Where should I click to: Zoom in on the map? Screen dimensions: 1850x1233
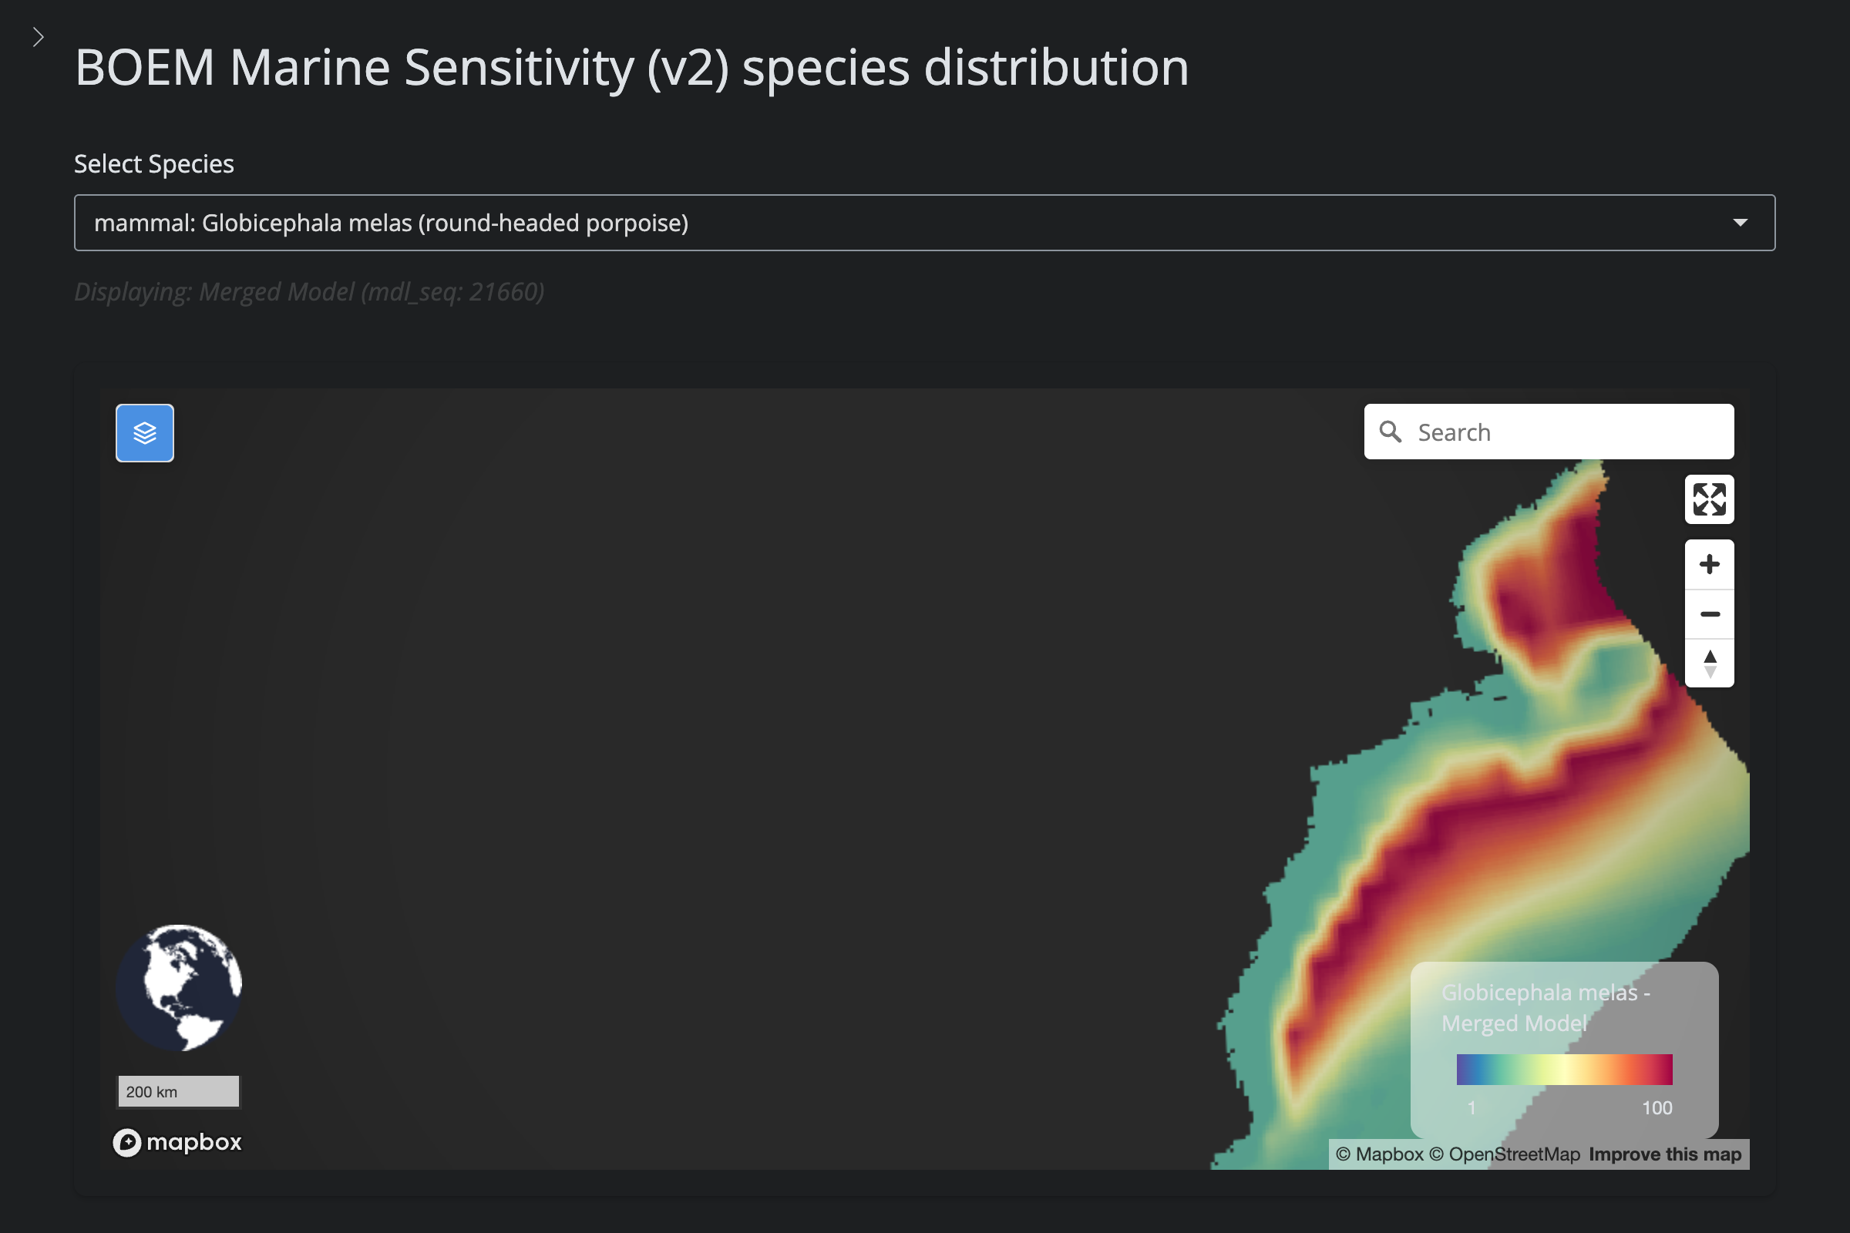1708,565
